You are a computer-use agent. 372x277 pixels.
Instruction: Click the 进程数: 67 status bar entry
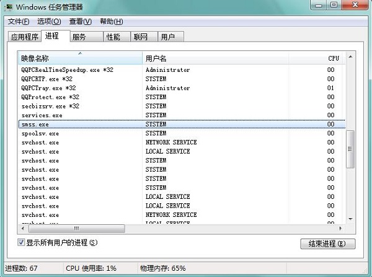(x=21, y=268)
